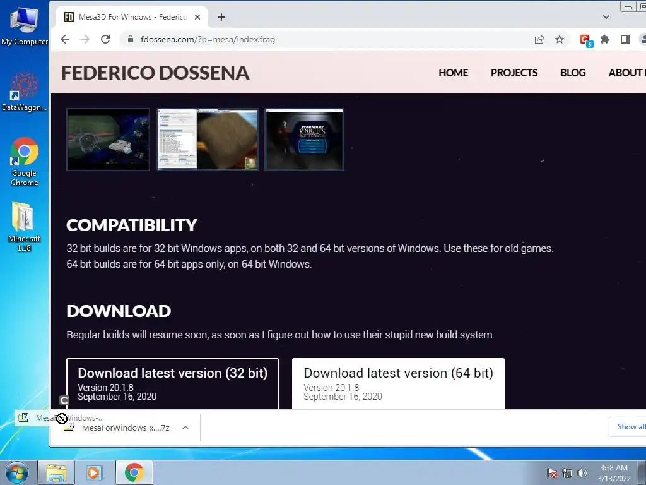Image resolution: width=646 pixels, height=485 pixels.
Task: Open the media player taskbar icon
Action: pos(95,472)
